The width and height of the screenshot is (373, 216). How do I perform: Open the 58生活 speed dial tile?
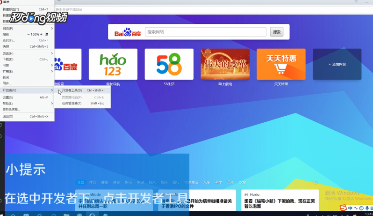pos(169,64)
